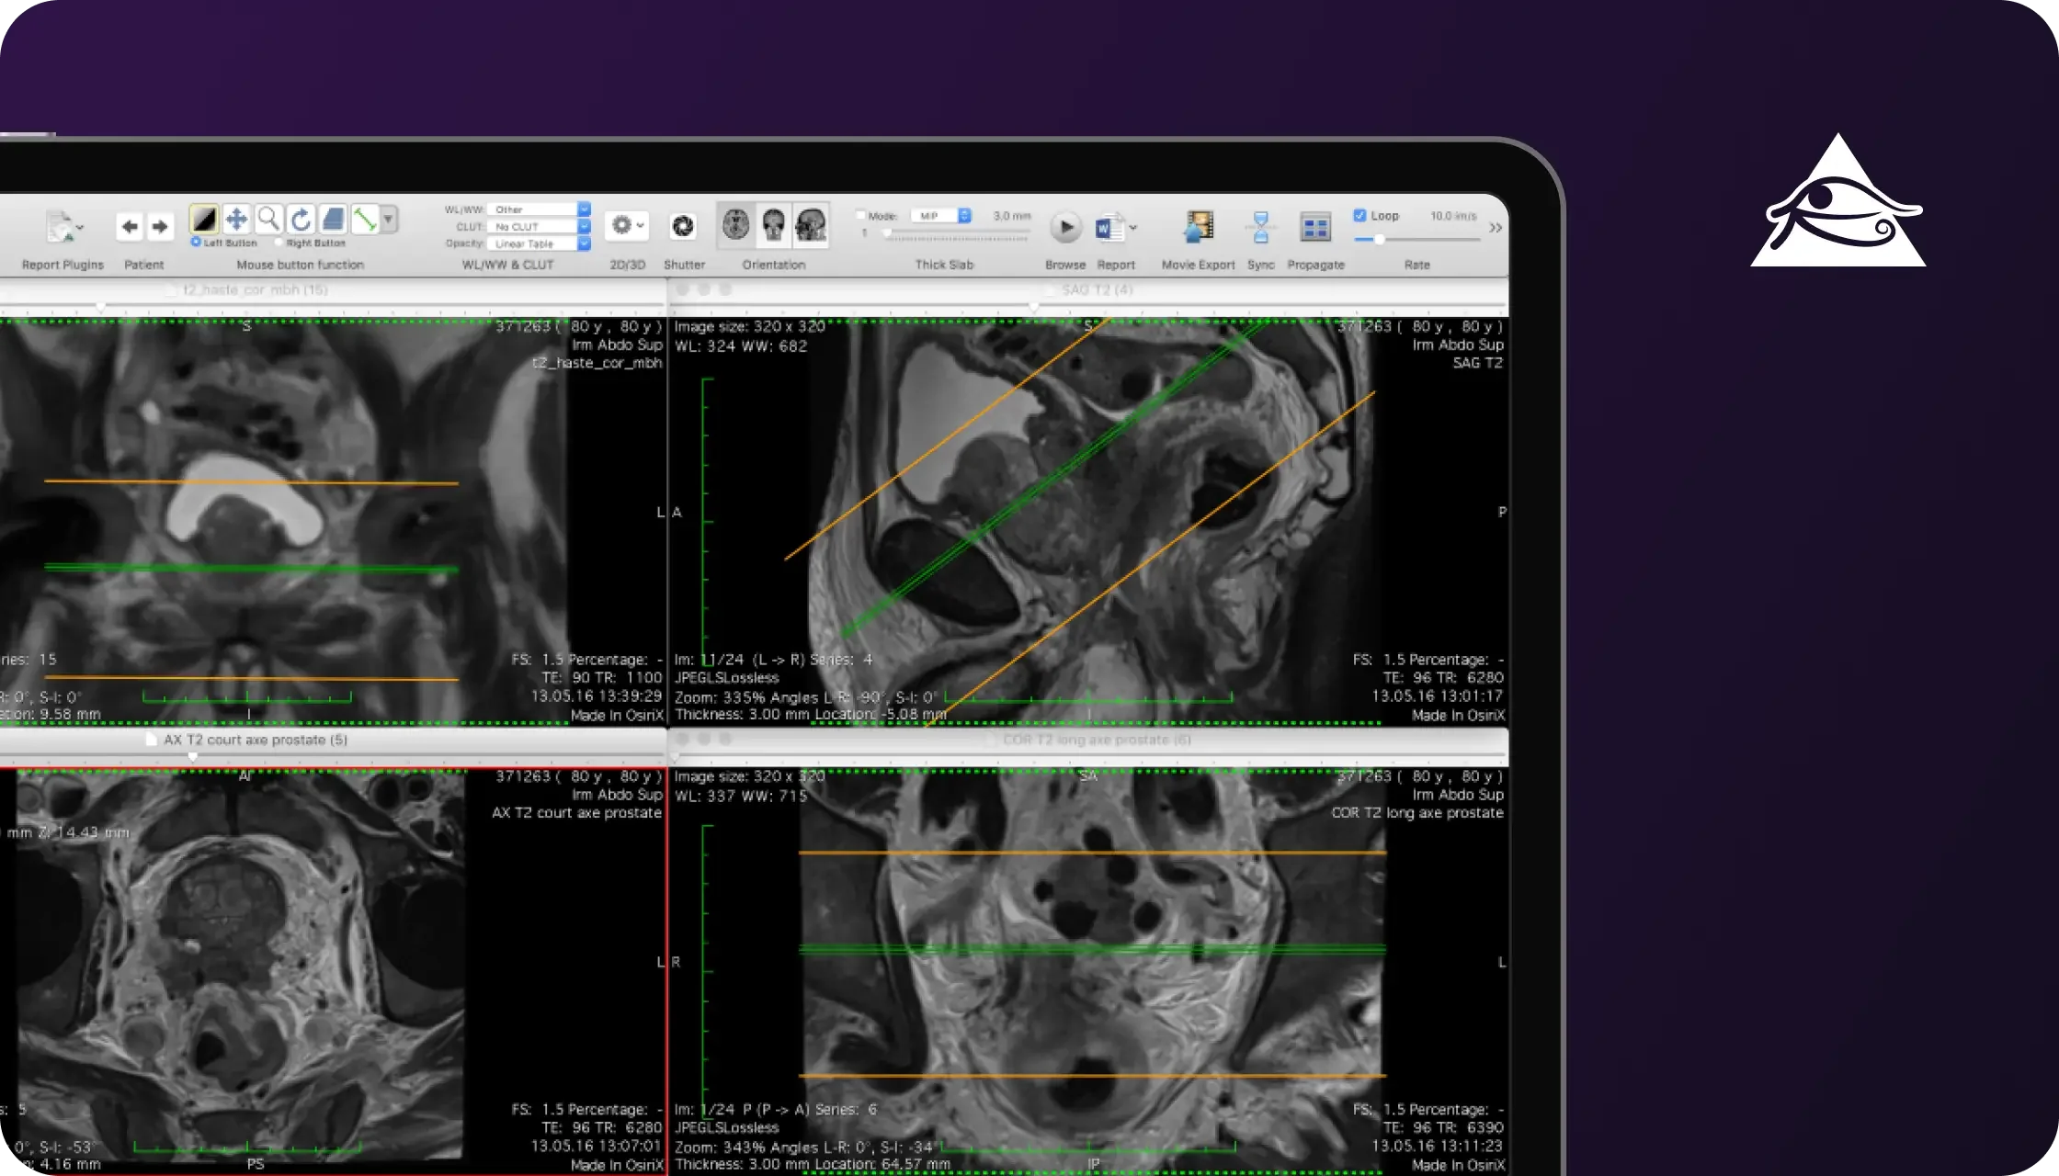Select the green Length measurement tool
The width and height of the screenshot is (2059, 1176).
point(365,220)
